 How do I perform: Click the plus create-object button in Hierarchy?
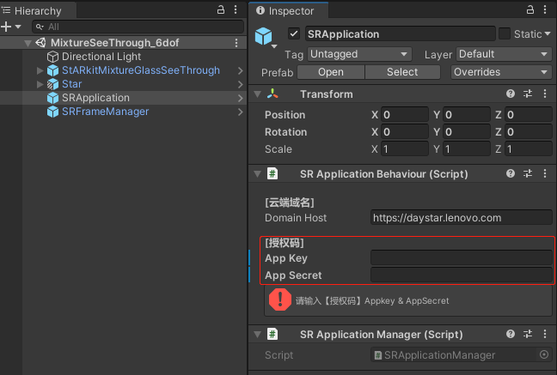[x=6, y=27]
